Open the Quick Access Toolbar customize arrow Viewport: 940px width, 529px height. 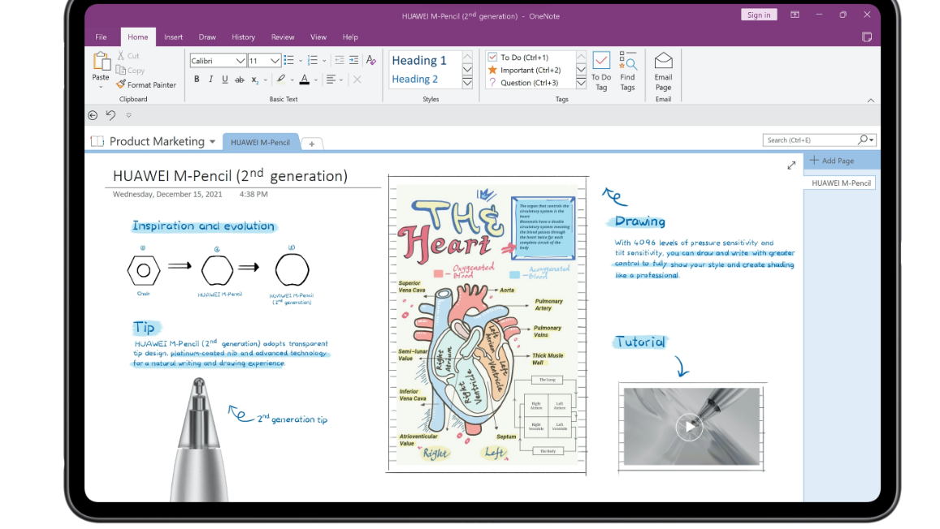pos(128,115)
